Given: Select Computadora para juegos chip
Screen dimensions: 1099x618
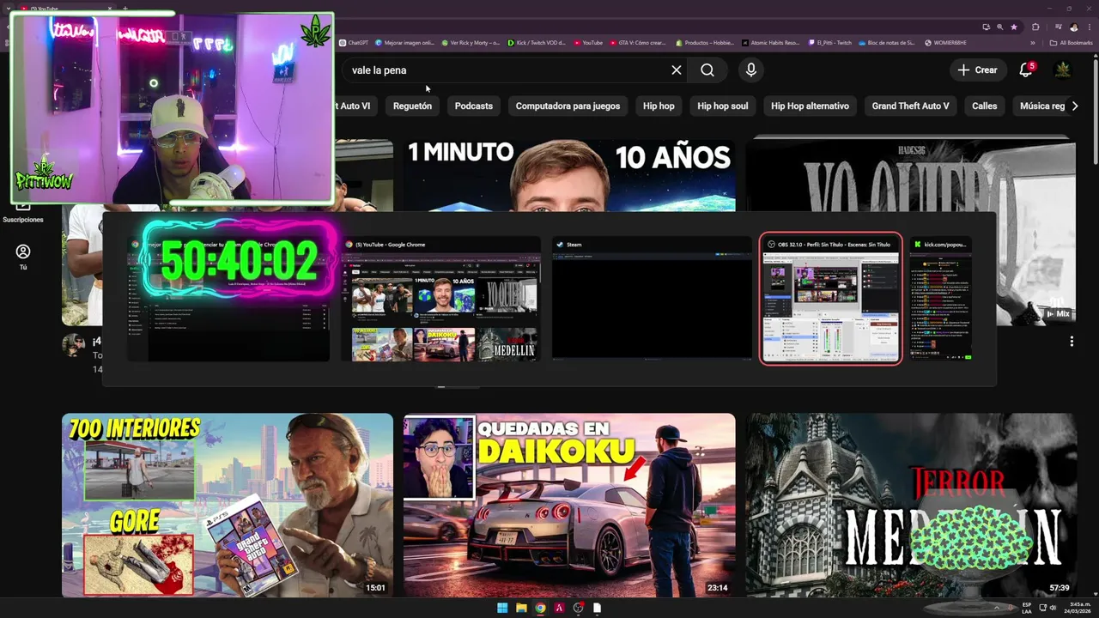Looking at the screenshot, I should pos(568,106).
